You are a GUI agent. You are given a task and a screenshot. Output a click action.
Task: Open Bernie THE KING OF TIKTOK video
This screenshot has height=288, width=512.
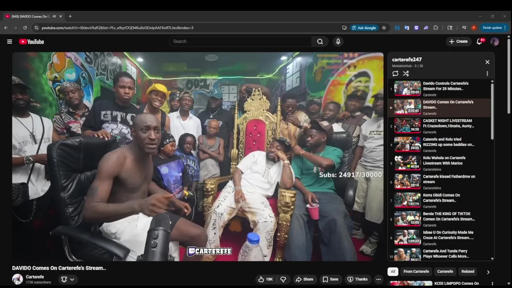coord(439,219)
